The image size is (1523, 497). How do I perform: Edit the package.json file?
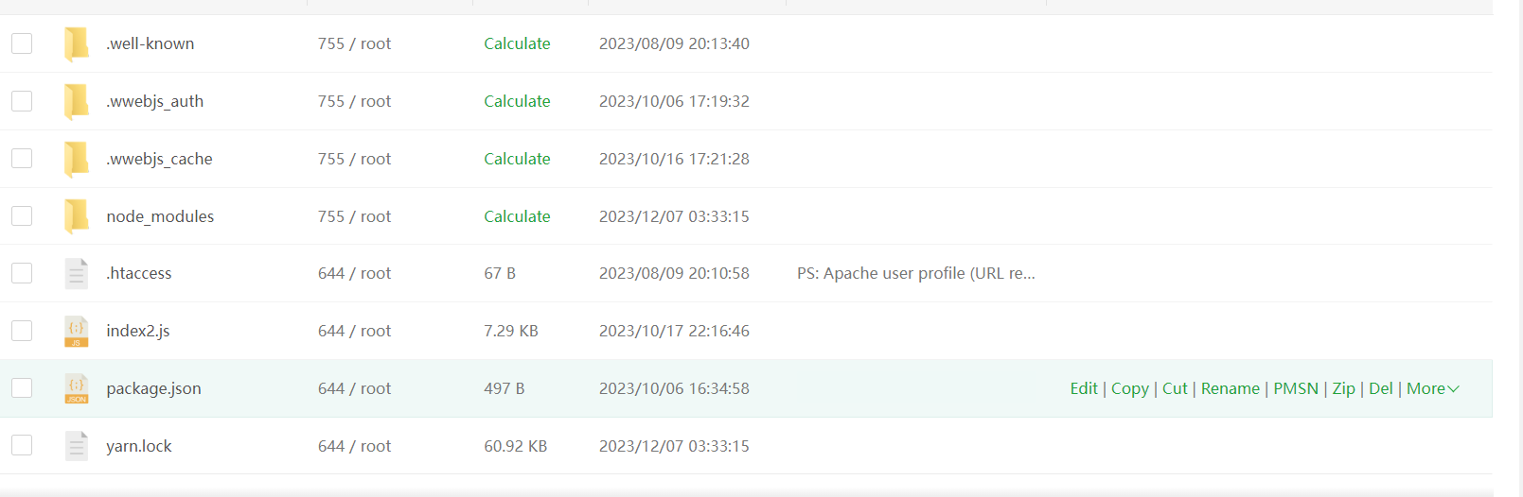pos(1084,388)
